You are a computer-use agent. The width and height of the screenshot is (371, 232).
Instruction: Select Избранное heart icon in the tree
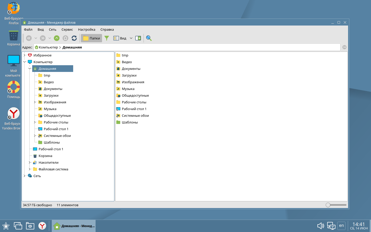click(x=30, y=55)
